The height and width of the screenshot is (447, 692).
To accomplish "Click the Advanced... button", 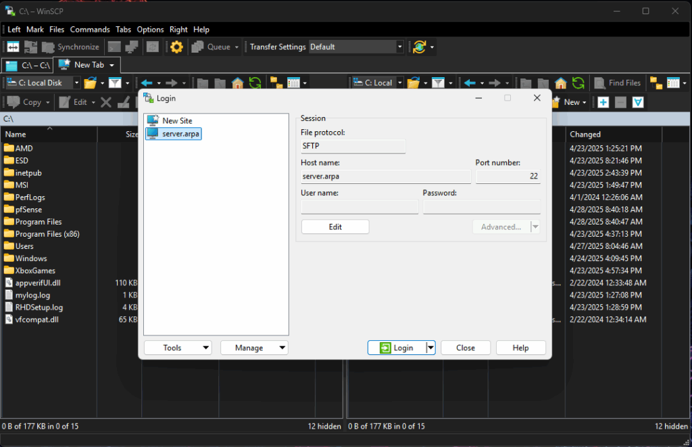I will click(501, 227).
